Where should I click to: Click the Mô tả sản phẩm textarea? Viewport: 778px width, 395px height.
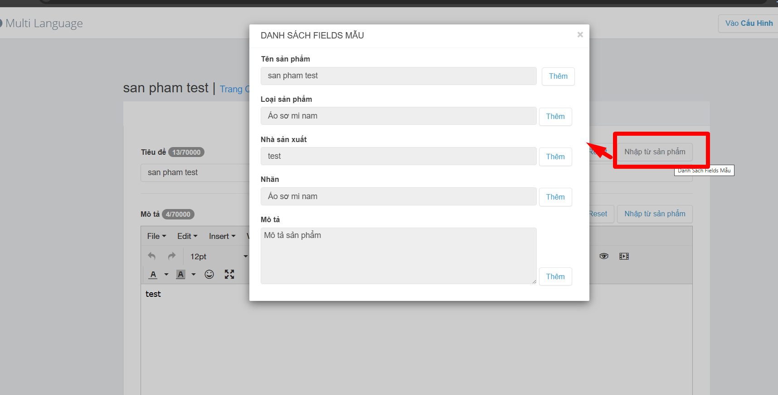(x=398, y=256)
